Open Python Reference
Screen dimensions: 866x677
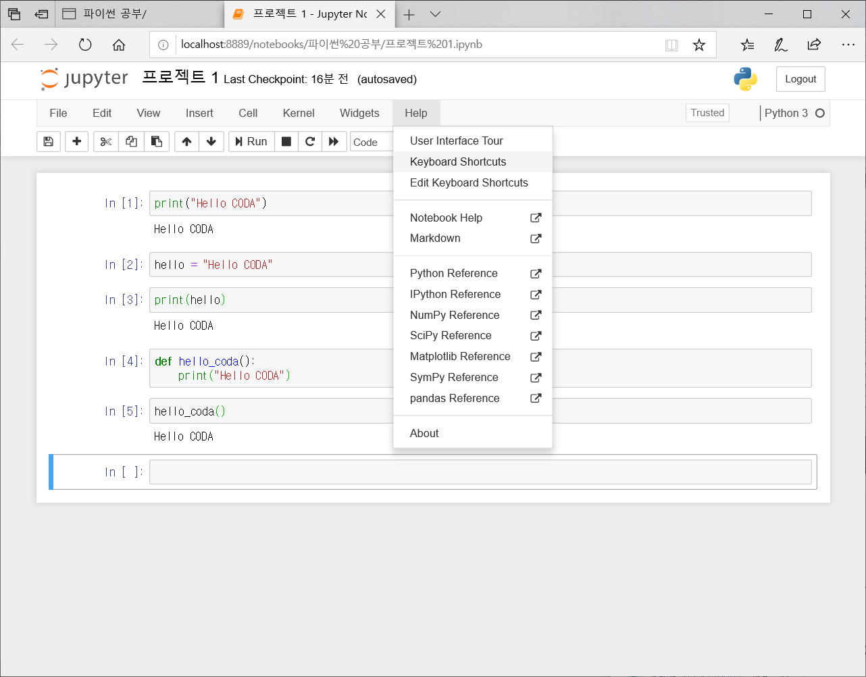pyautogui.click(x=473, y=273)
